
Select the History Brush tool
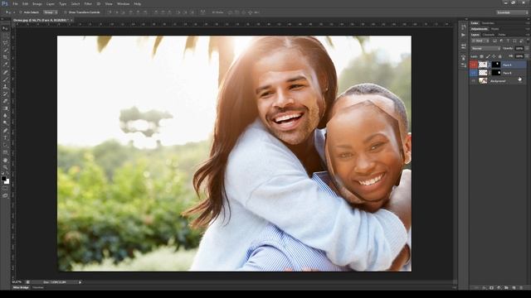[5, 94]
